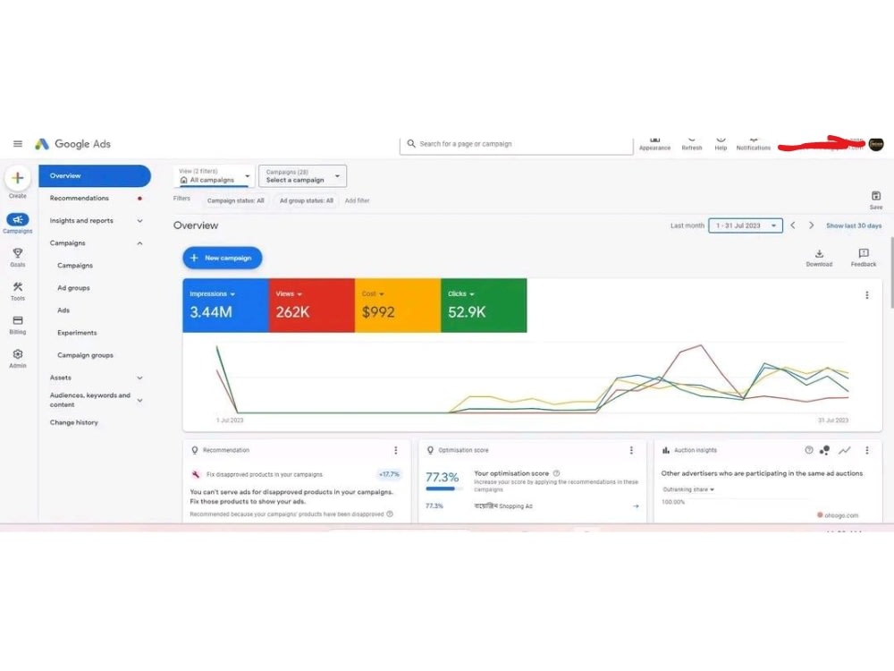
Task: Open Recommendation card three-dot menu
Action: click(x=396, y=450)
